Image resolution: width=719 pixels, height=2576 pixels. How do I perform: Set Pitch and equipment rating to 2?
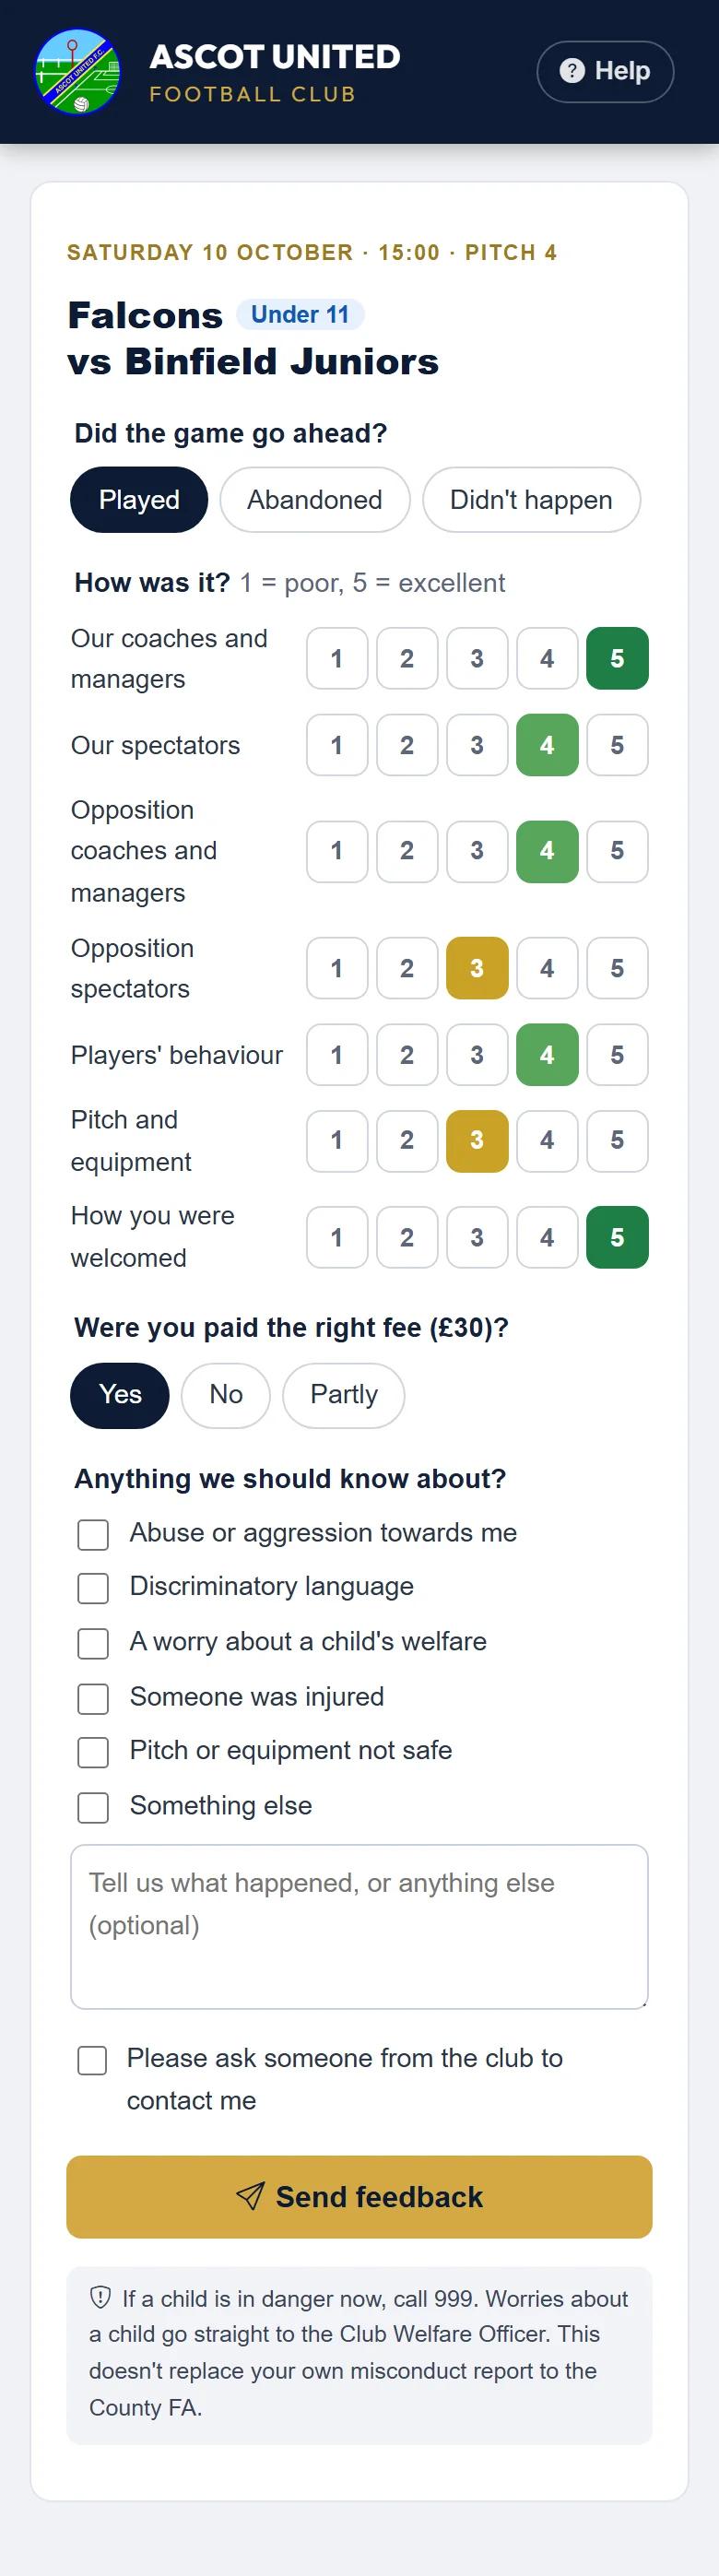pyautogui.click(x=407, y=1140)
